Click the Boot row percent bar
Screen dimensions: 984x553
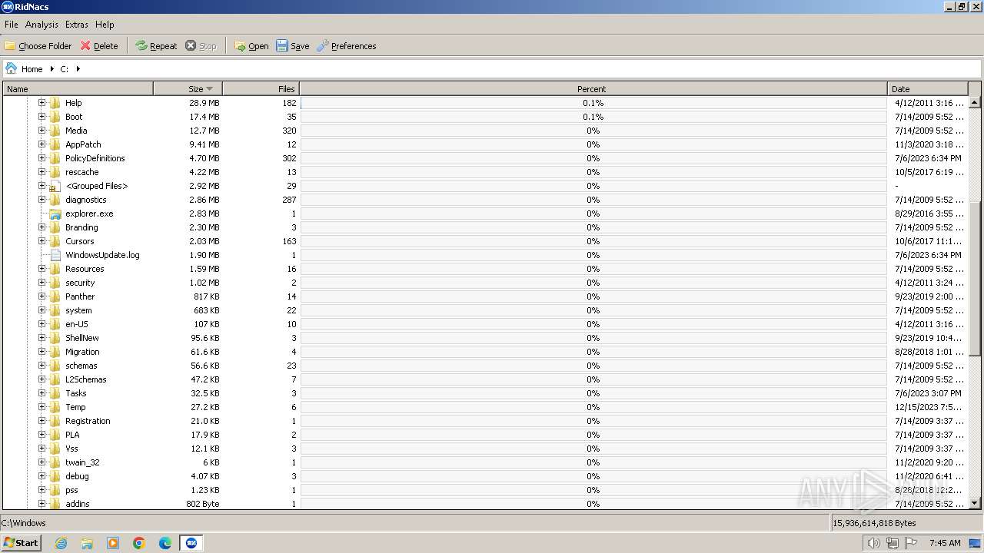point(593,117)
